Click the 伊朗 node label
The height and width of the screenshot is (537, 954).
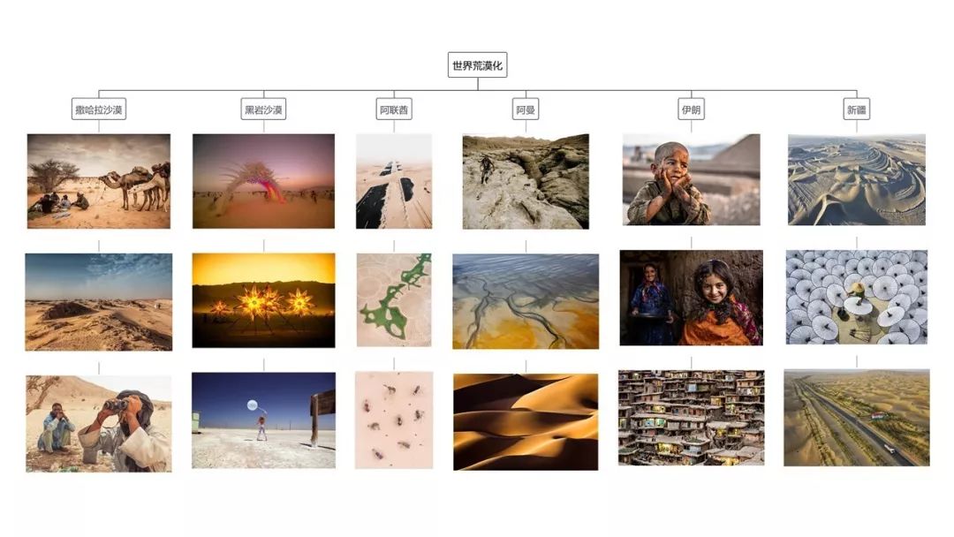coord(691,109)
